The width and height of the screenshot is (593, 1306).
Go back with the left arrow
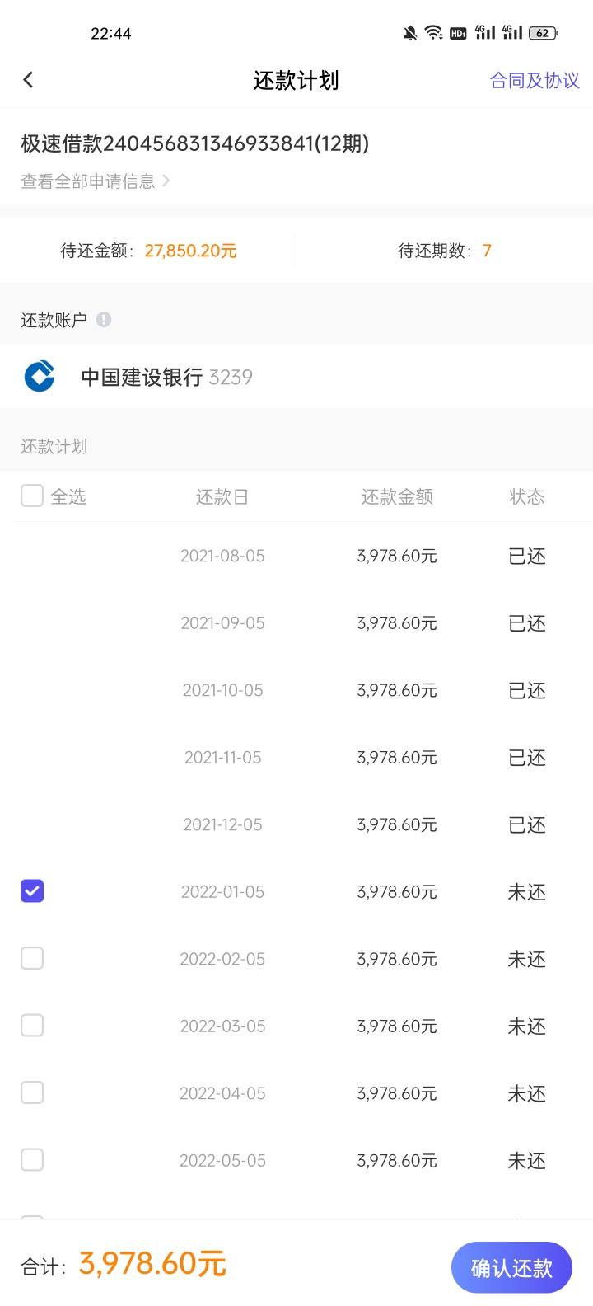coord(28,80)
